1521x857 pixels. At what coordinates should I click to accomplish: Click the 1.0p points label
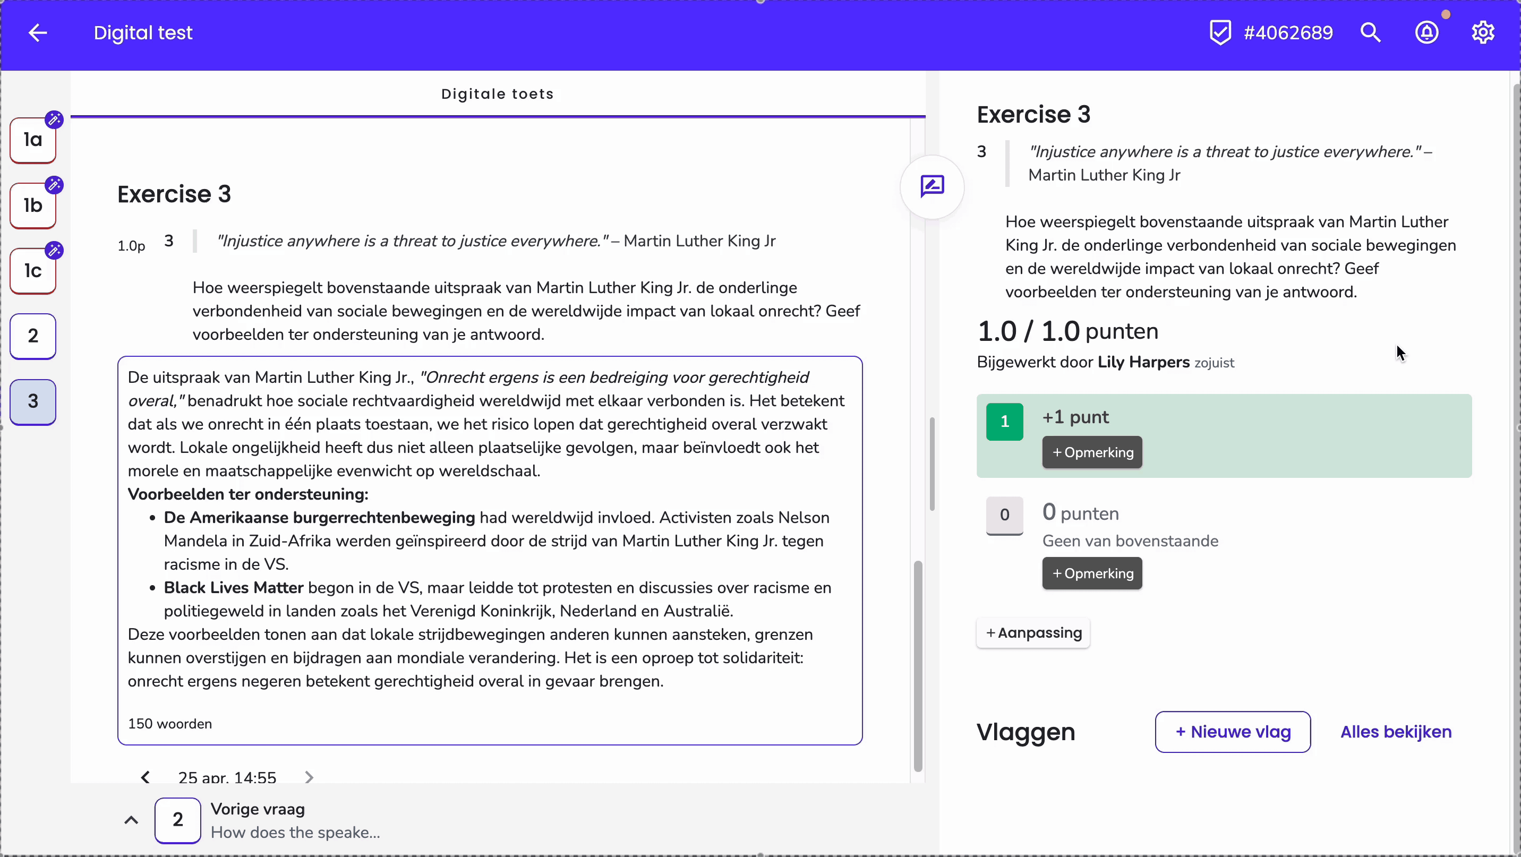coord(131,245)
